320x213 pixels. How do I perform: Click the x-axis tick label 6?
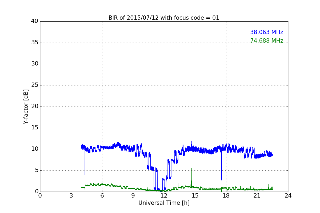click(102, 196)
